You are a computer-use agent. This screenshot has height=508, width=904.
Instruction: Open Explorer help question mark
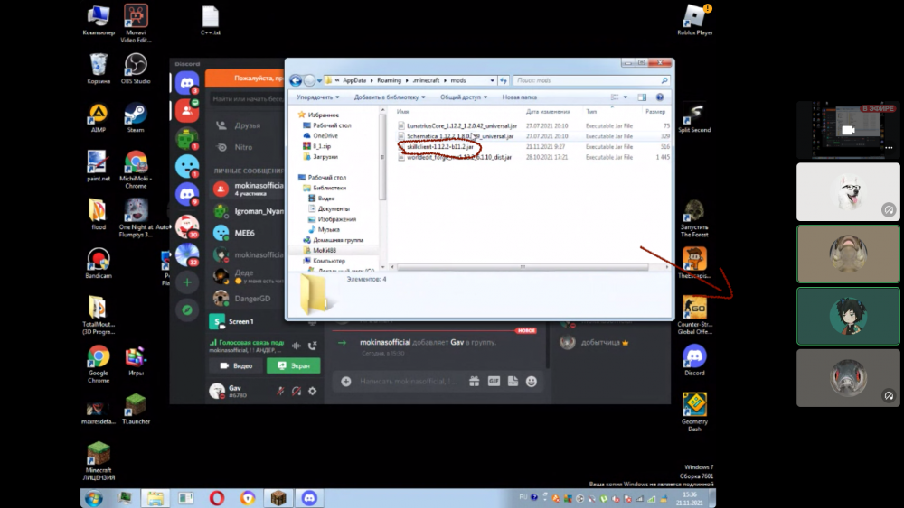660,97
